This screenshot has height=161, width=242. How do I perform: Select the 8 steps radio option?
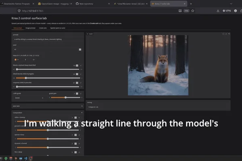[25, 60]
